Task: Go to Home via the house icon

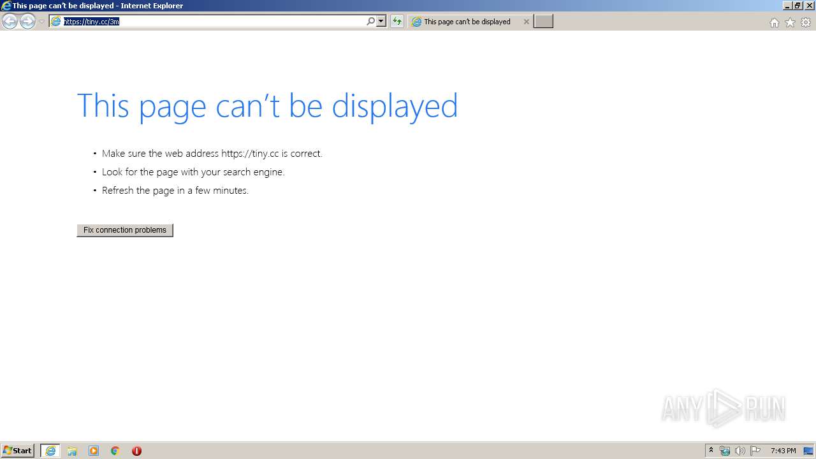Action: coord(775,22)
